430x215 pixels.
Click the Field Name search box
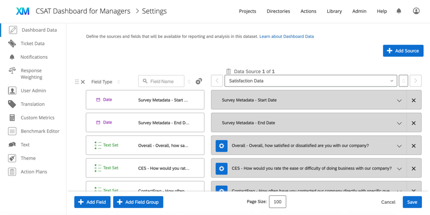(161, 81)
